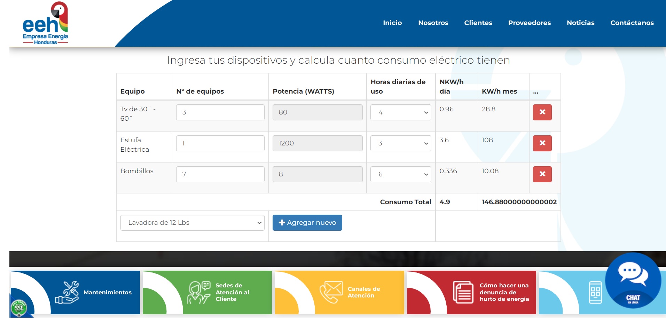Click the EEH Empresa Energía Honduras logo
666x318 pixels.
click(x=45, y=23)
